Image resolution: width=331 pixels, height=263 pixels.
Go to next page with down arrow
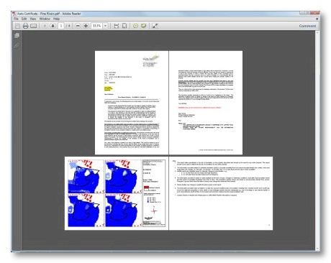(53, 26)
